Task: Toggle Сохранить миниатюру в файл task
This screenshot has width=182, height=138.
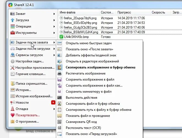Action: [x=100, y=92]
